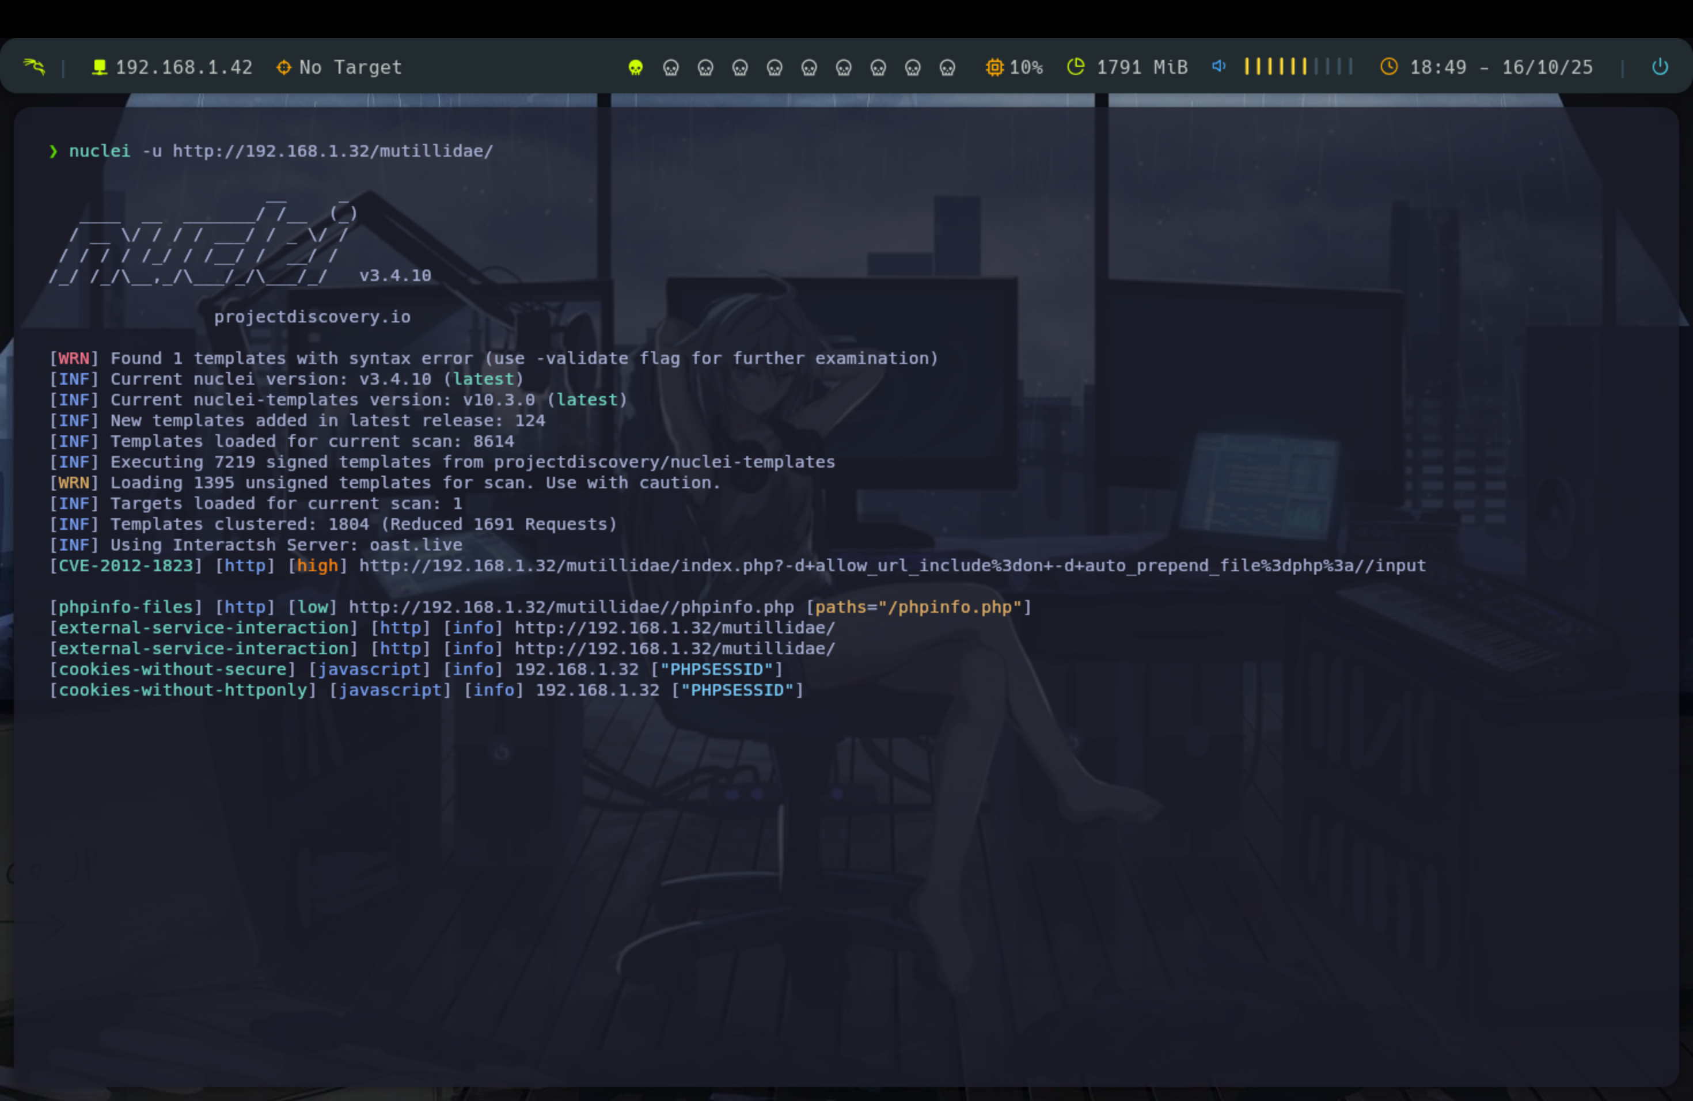Image resolution: width=1693 pixels, height=1101 pixels.
Task: Select the active yellow skull workspace
Action: coord(635,67)
